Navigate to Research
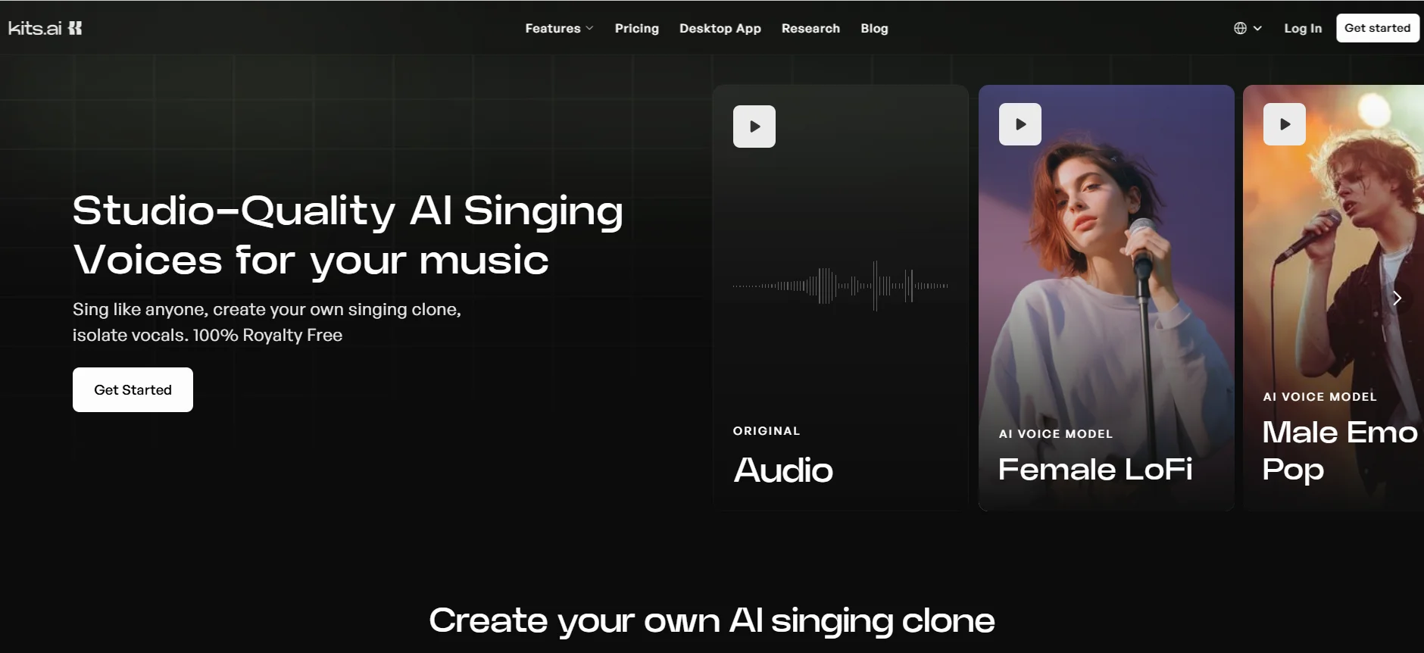This screenshot has height=653, width=1424. (810, 28)
